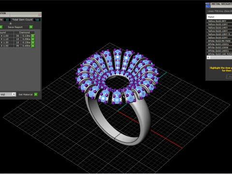Image resolution: width=232 pixels, height=174 pixels.
Task: Click green arrow on the X 1.10 row
Action: 33,39
